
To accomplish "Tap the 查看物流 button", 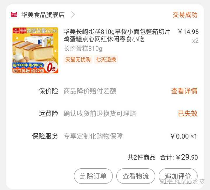I will coord(136,176).
